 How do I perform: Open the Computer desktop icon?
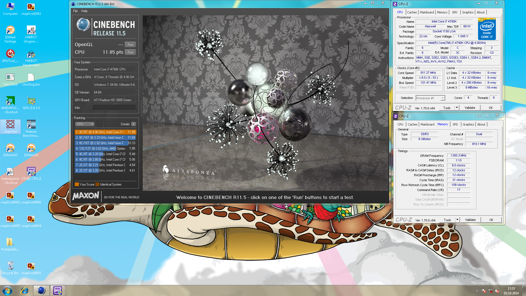click(10, 9)
